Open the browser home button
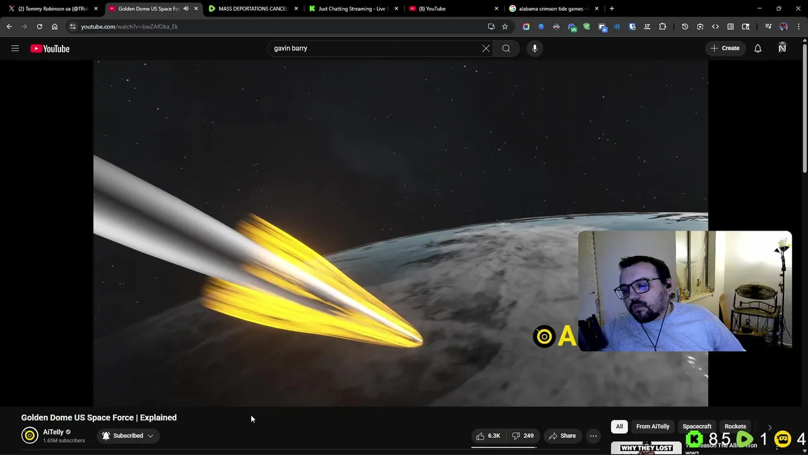This screenshot has width=808, height=455. pos(54,27)
